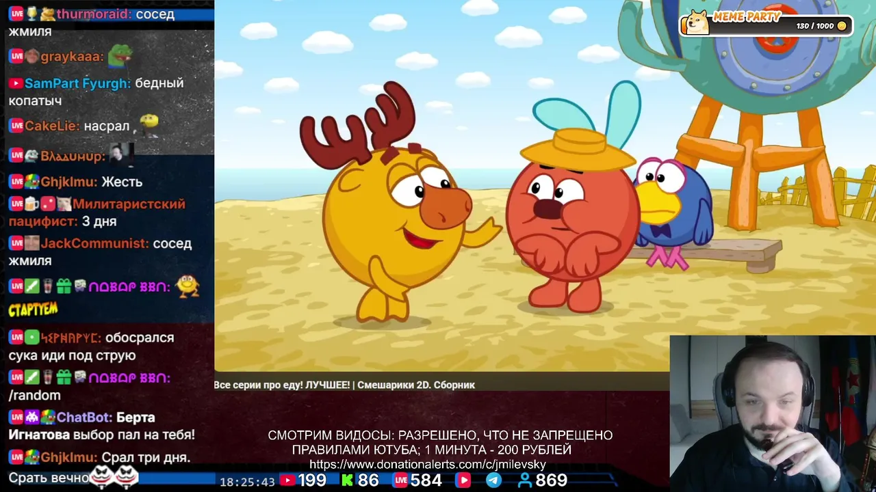Viewport: 876px width, 492px height.
Task: Click username SamPart Fyurgh in chat
Action: click(x=77, y=83)
